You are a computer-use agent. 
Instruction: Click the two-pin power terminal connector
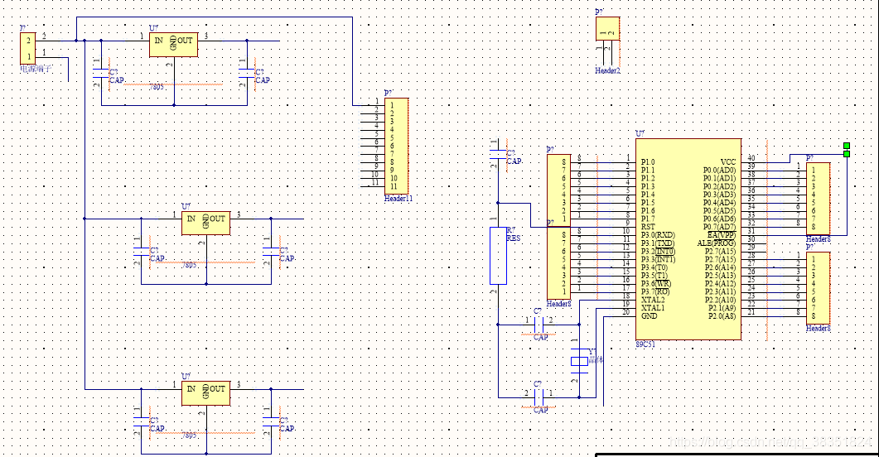point(28,48)
